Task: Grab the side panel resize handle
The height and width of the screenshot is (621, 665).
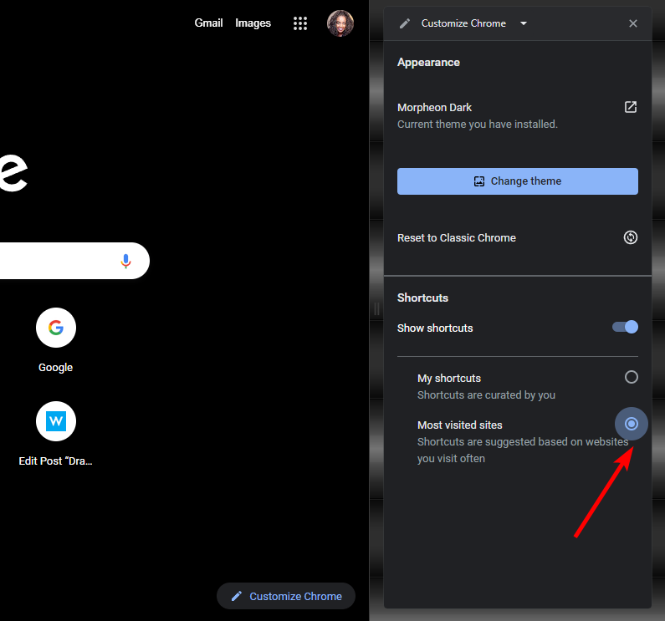Action: point(376,308)
